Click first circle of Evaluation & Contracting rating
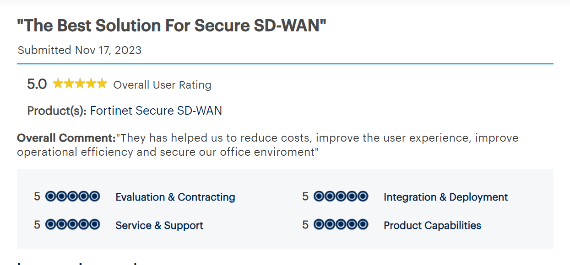570x265 pixels. pos(50,196)
